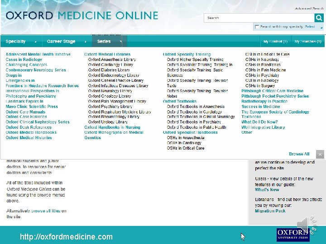This screenshot has height=244, width=326.
Task: Click the Other series link
Action: (247, 132)
